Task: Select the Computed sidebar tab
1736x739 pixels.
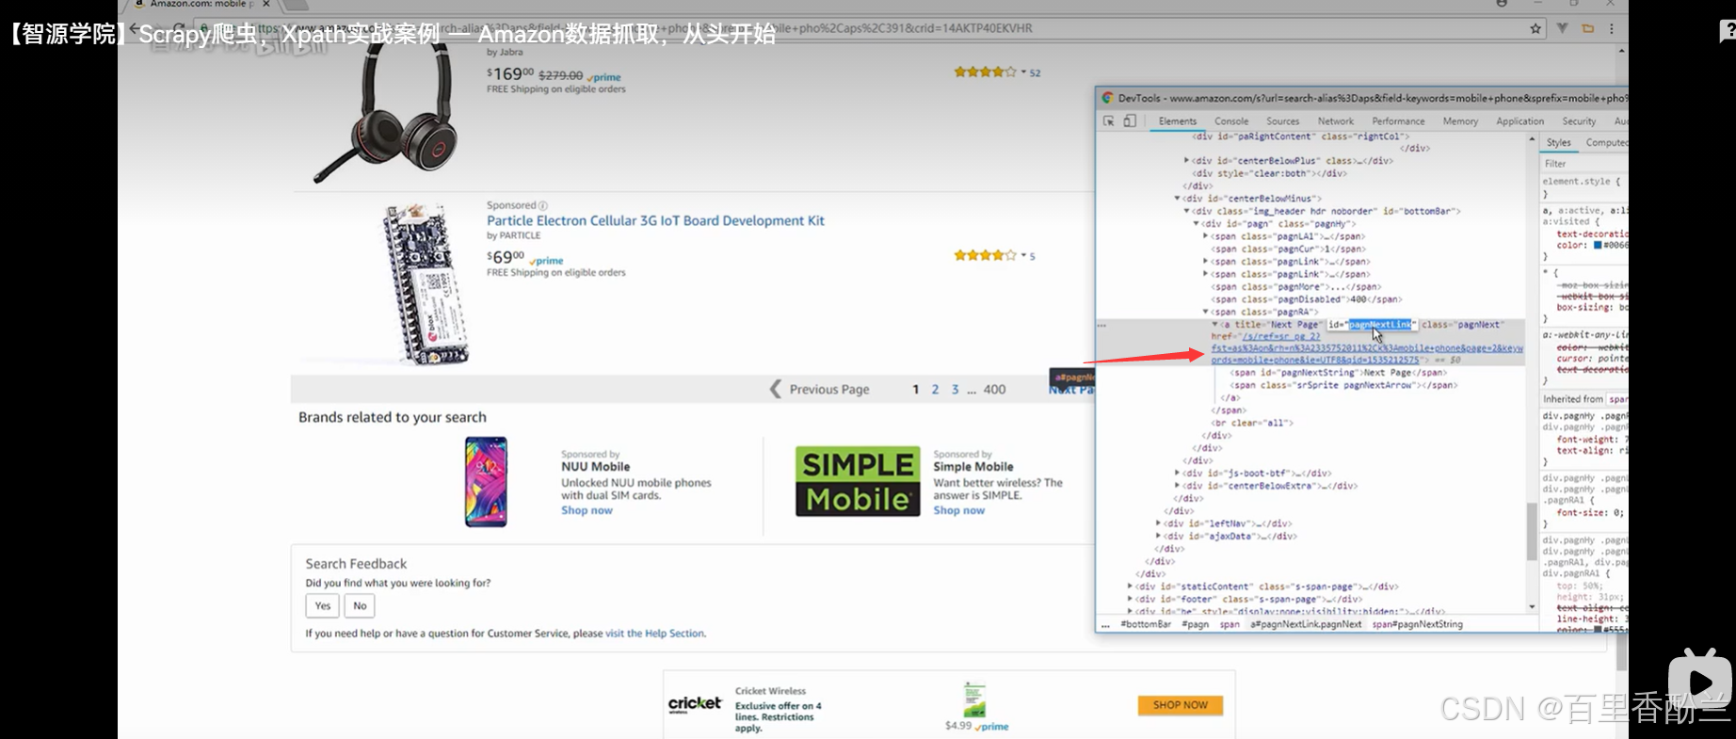Action: tap(1606, 143)
